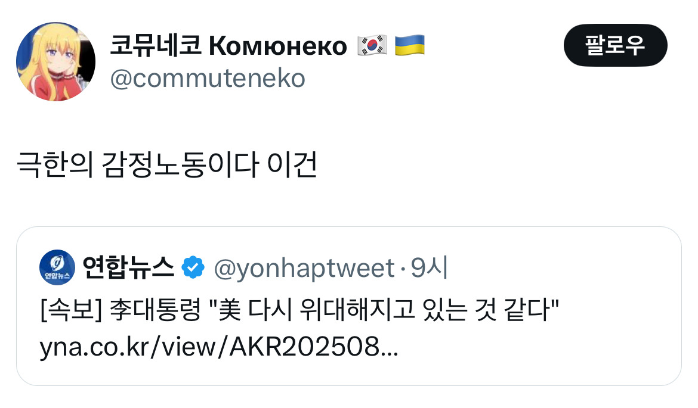Click the 李대통령 text in quoted tweet
Viewport: 698px width, 408px height.
[155, 310]
